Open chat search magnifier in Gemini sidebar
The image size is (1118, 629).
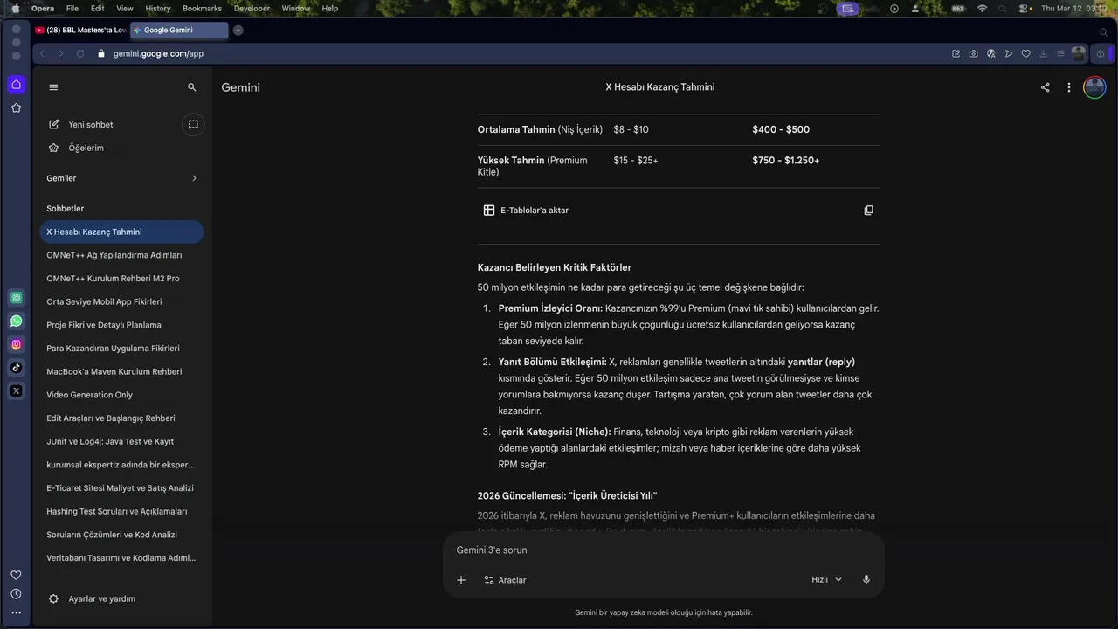(192, 87)
